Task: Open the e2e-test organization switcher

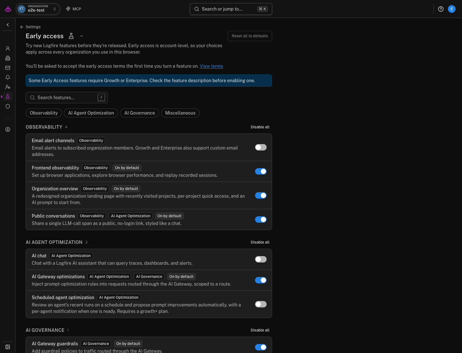Action: 38,9
